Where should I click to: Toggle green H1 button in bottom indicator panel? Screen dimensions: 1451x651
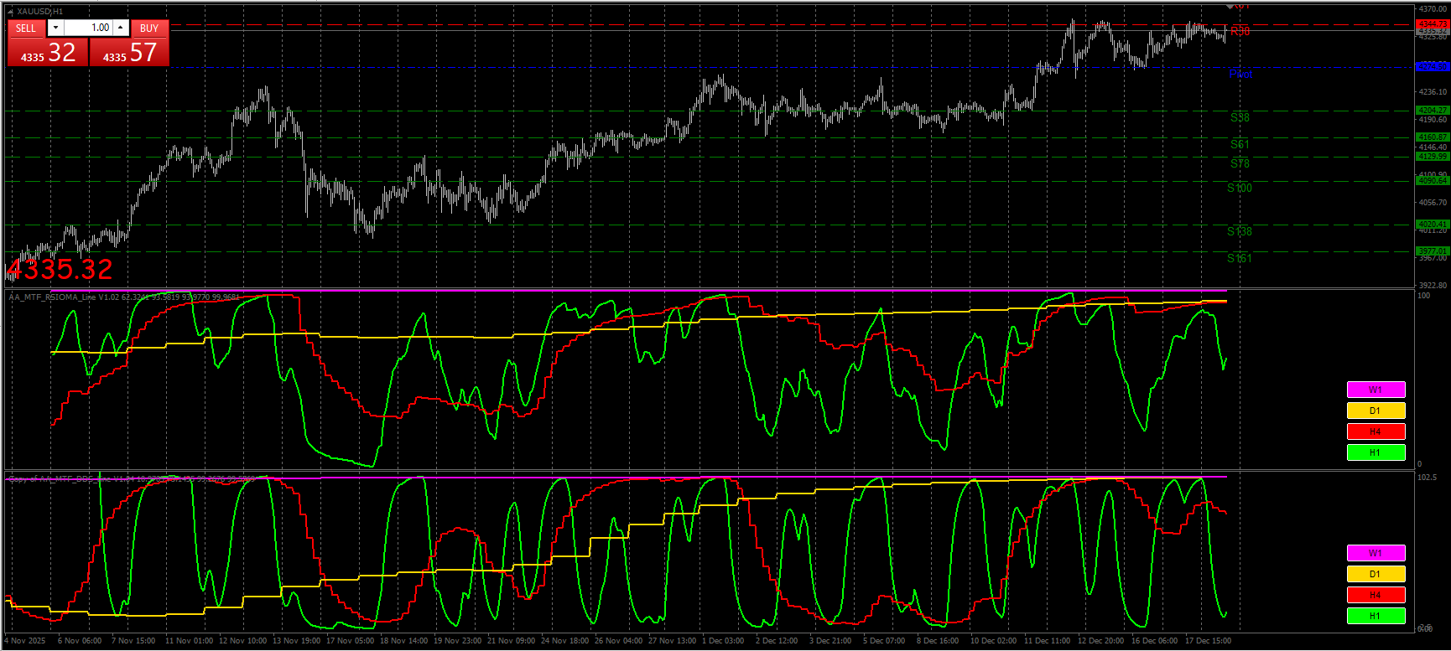pos(1376,616)
